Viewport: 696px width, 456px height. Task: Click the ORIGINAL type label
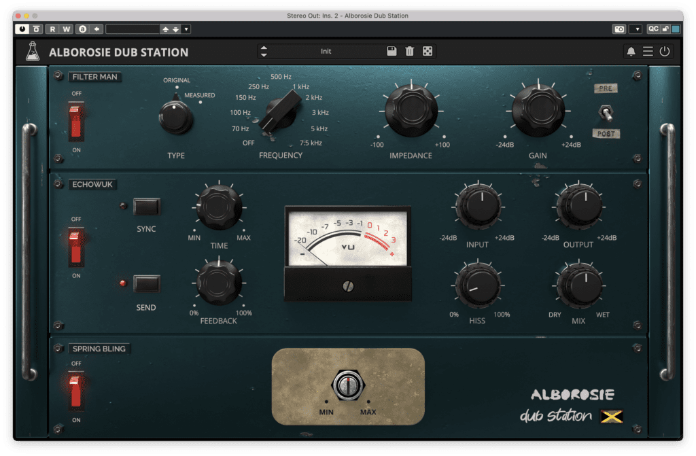click(177, 80)
